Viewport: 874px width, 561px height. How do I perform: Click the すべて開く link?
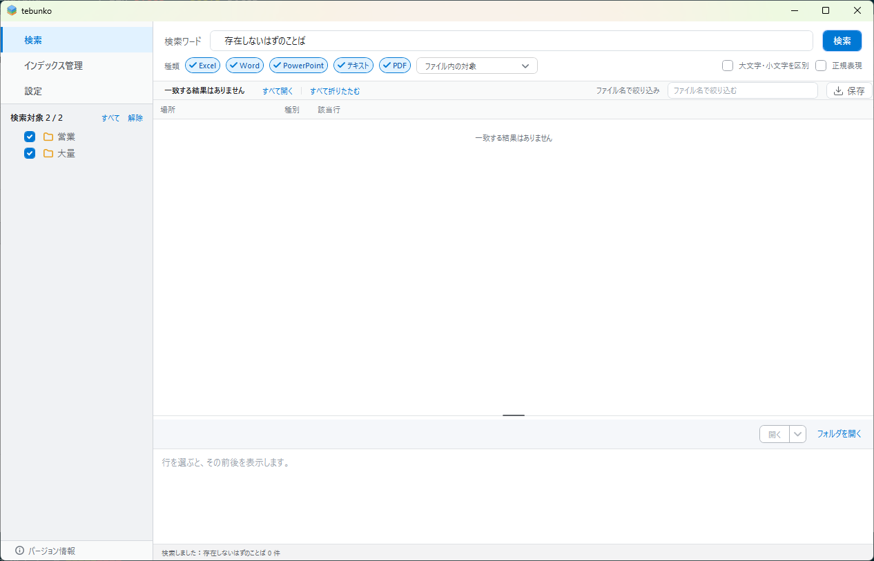point(278,90)
